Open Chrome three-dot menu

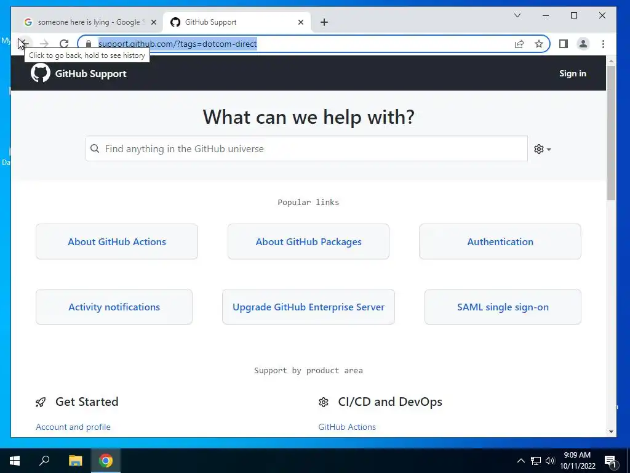[603, 44]
